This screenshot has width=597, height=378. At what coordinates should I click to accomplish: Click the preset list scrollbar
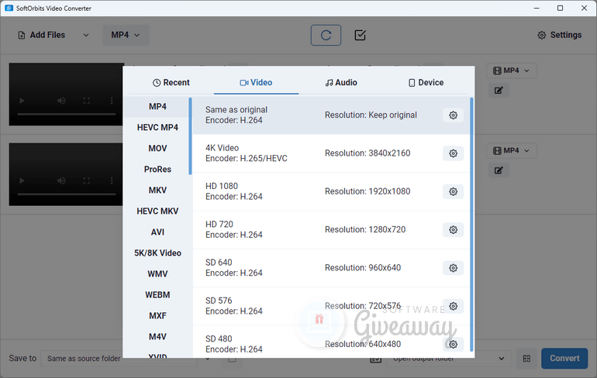click(471, 225)
